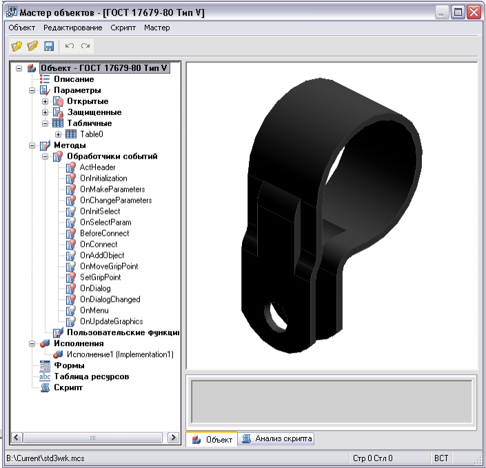The image size is (486, 468).
Task: Select the Описание tree item
Action: coord(74,79)
